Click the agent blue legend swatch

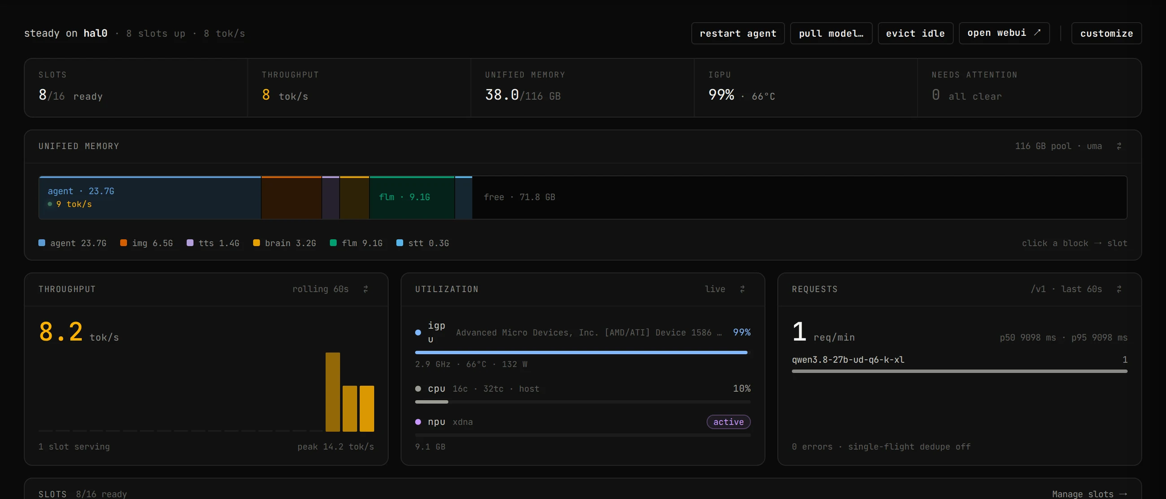click(x=42, y=243)
